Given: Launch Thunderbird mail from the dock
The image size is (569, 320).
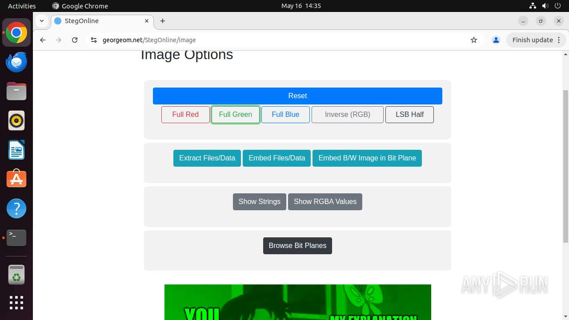Looking at the screenshot, I should click(16, 62).
